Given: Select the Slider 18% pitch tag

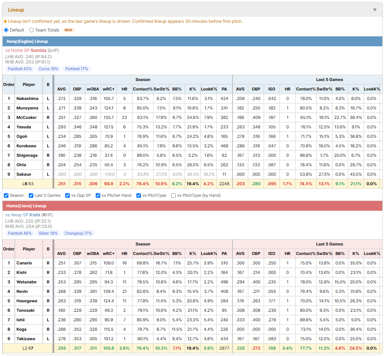Looking at the screenshot, I should click(48, 233).
